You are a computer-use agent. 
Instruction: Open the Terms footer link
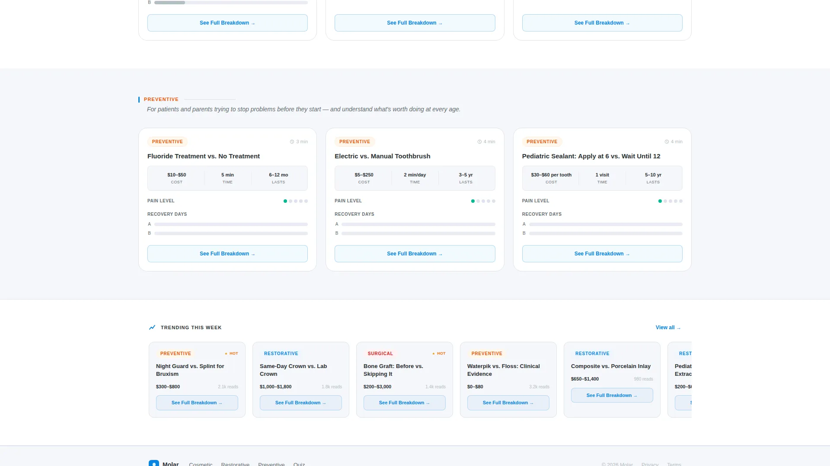[x=674, y=464]
